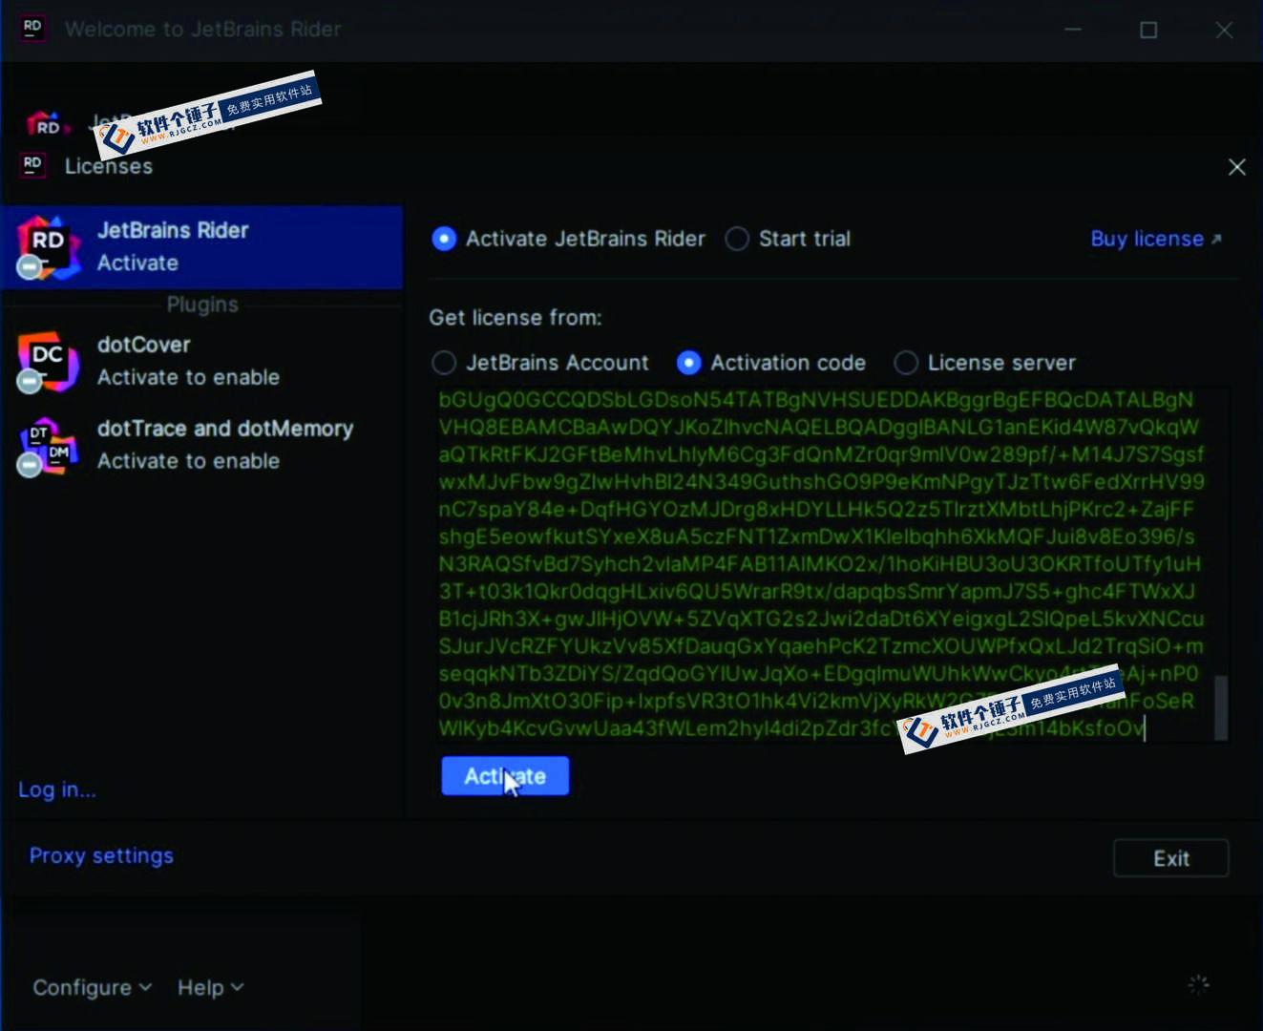1263x1031 pixels.
Task: Select JetBrains Rider in the license list
Action: pyautogui.click(x=201, y=247)
